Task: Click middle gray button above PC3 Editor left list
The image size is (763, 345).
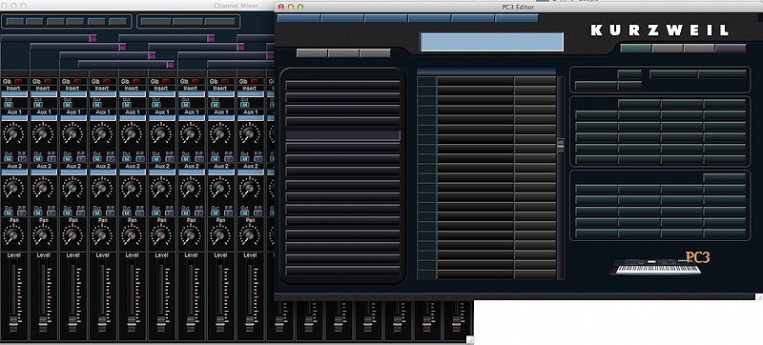Action: point(343,53)
